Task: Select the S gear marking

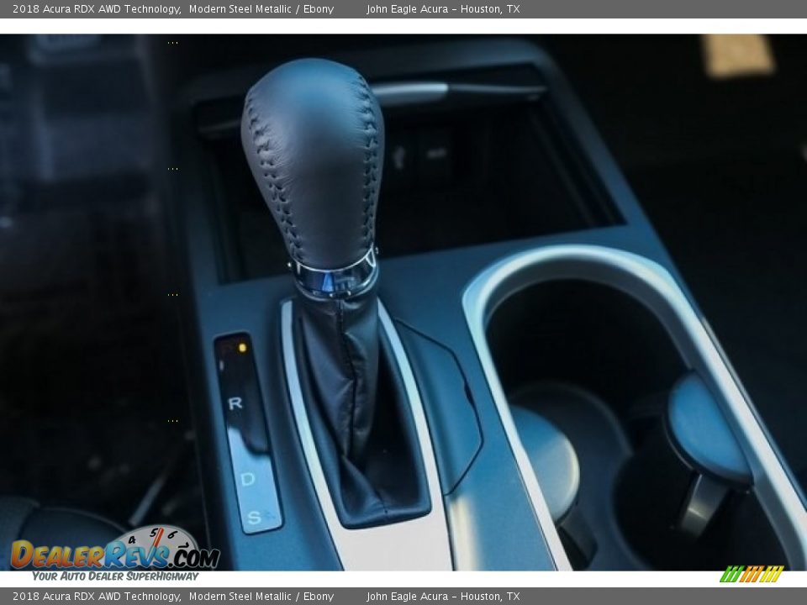Action: [x=253, y=517]
